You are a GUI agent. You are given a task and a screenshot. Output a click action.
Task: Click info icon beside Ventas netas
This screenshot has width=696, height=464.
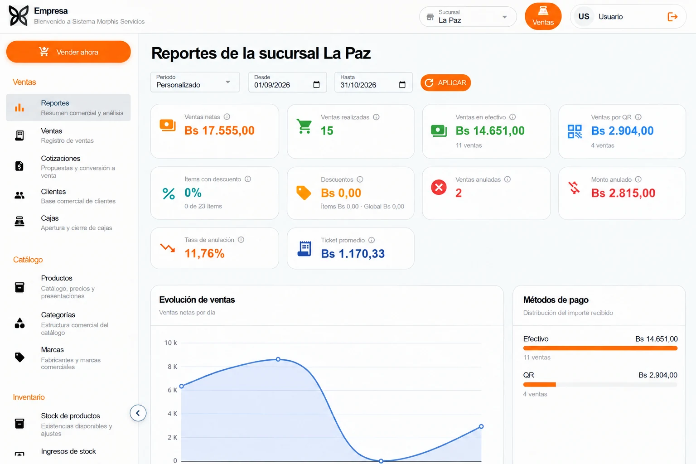point(227,117)
